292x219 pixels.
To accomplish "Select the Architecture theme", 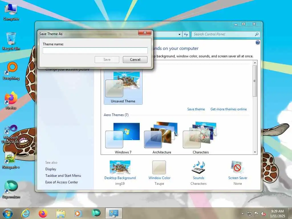I will click(162, 138).
